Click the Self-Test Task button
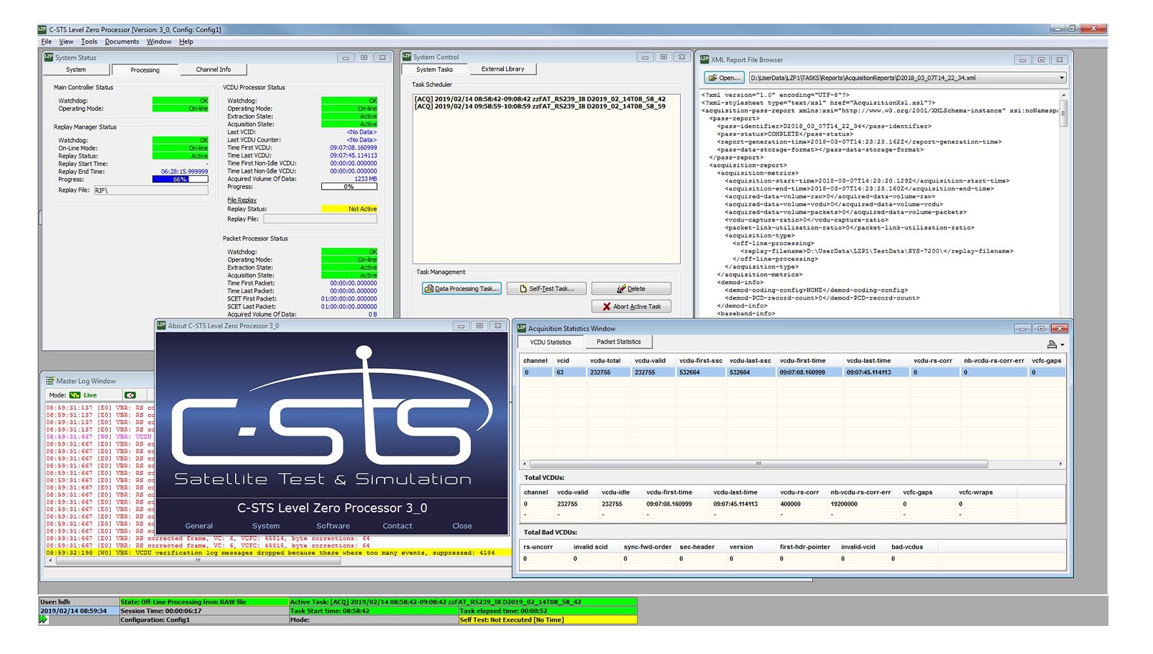The height and width of the screenshot is (654, 1153). (546, 289)
